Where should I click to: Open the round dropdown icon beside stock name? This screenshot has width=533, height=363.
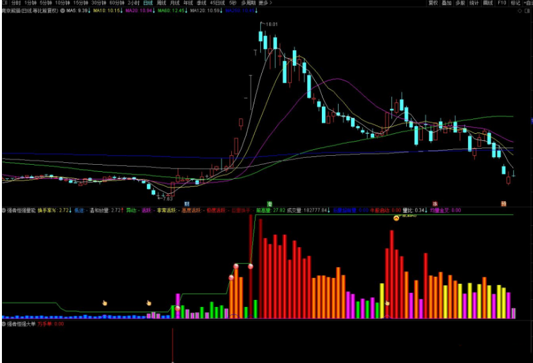pos(62,11)
